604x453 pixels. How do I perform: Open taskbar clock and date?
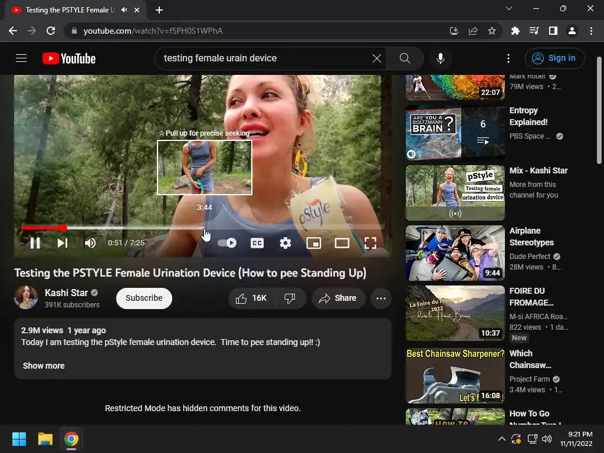click(x=577, y=439)
